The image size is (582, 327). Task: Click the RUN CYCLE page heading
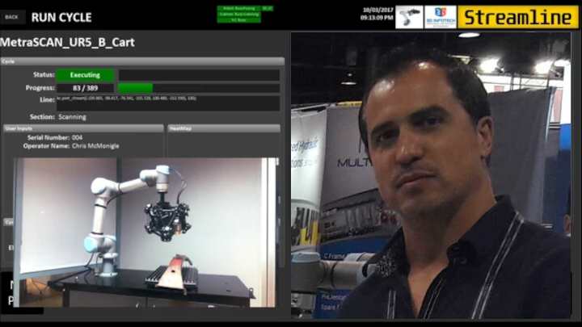[x=61, y=18]
